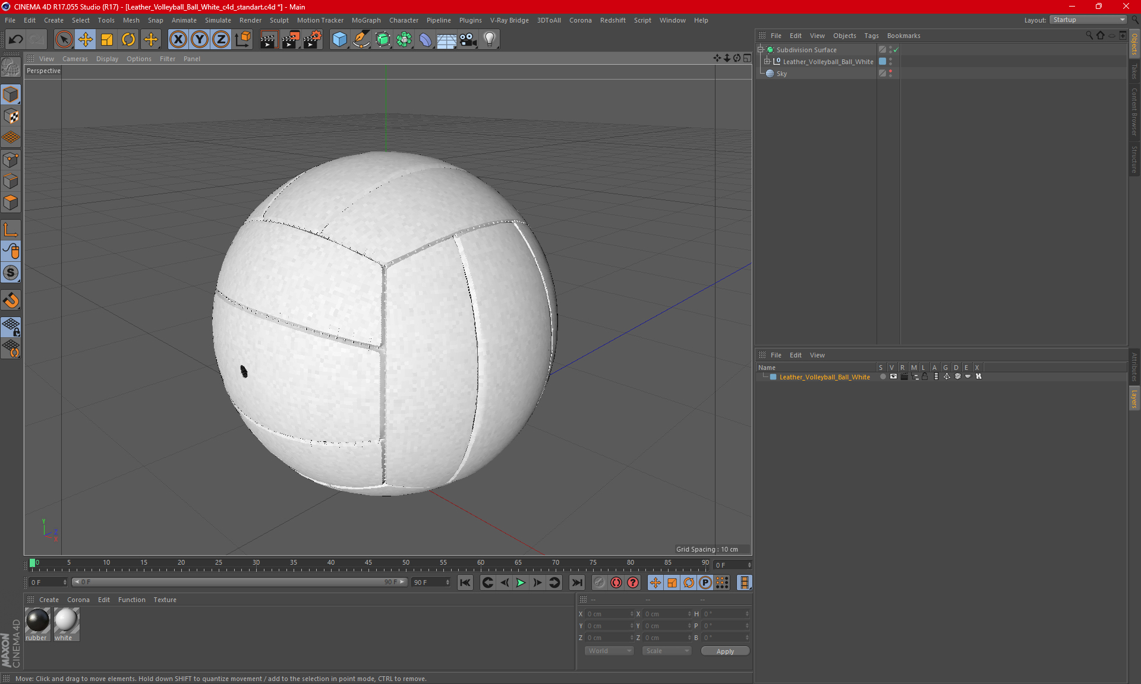Toggle parameter keyframe P button
Image resolution: width=1141 pixels, height=684 pixels.
705,582
